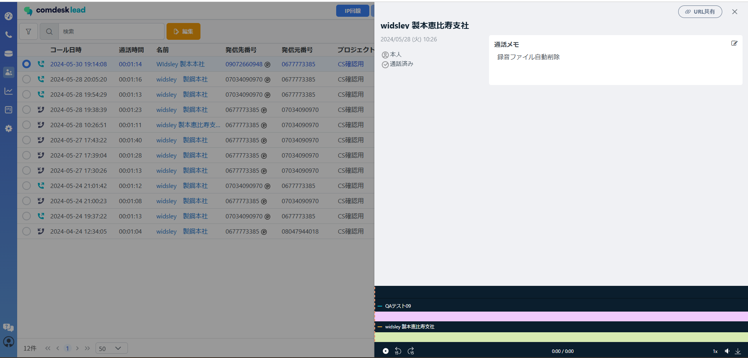Play the call recording
748x358 pixels.
(385, 351)
